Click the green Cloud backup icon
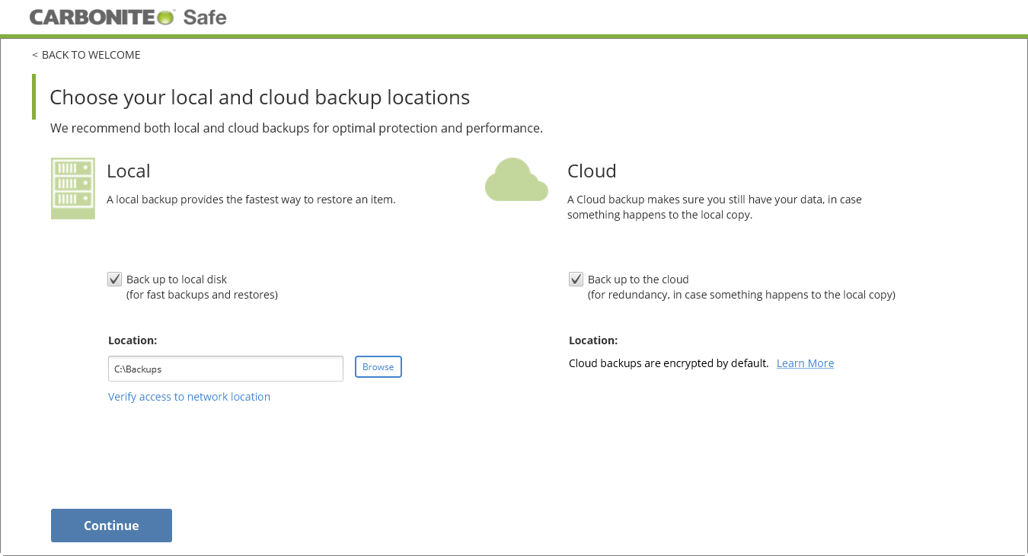Image resolution: width=1028 pixels, height=556 pixels. click(516, 180)
